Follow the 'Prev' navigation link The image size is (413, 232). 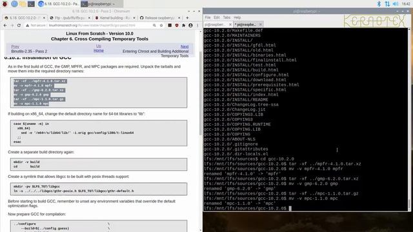point(15,46)
